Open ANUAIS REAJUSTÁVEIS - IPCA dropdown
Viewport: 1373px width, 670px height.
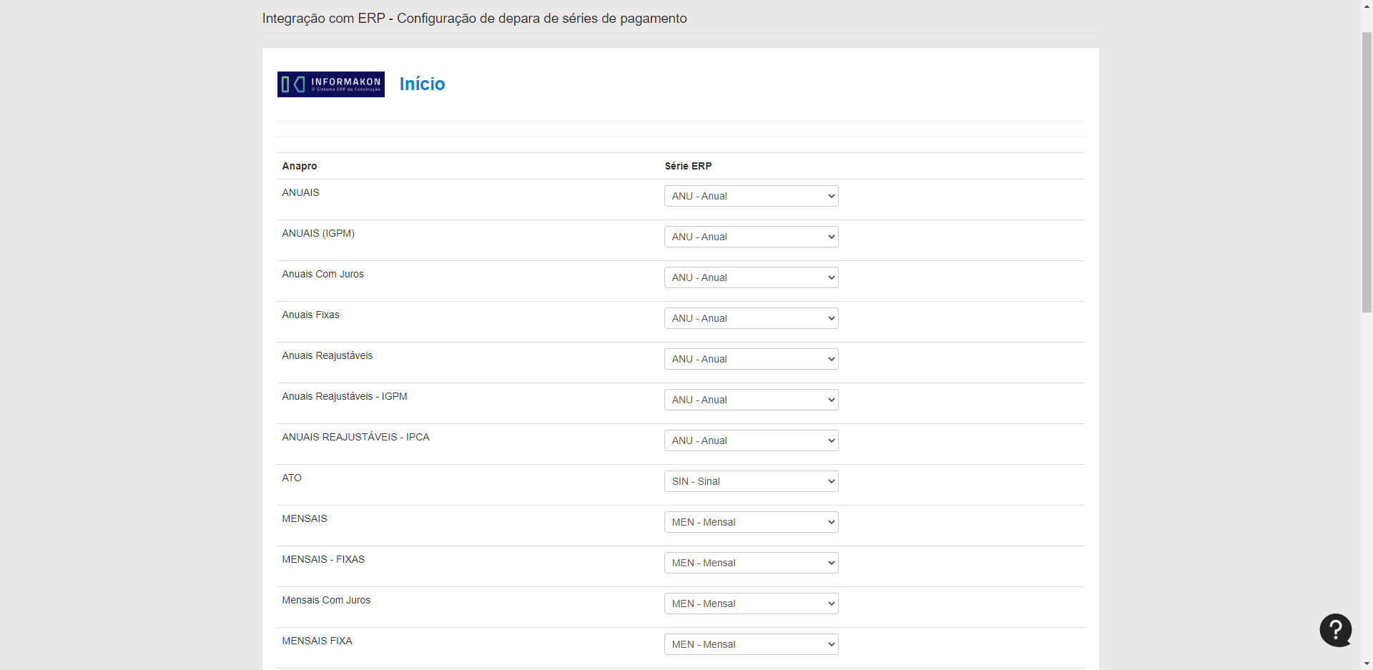[751, 440]
